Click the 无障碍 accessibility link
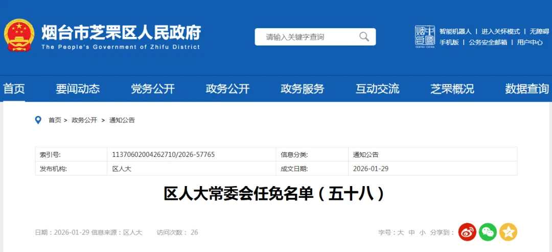This screenshot has height=252, width=552. (539, 31)
